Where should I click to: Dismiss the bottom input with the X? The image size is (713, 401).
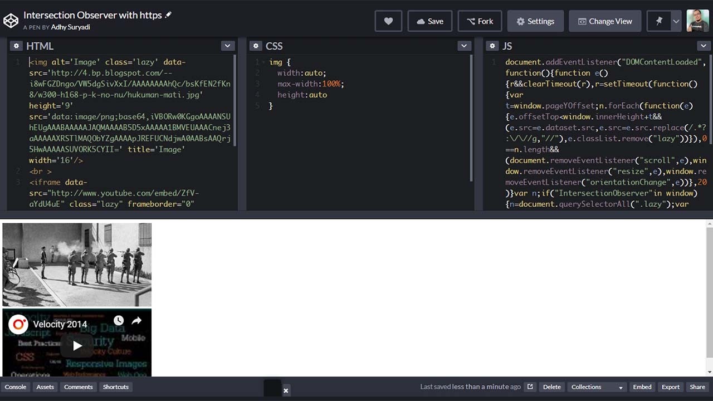(286, 390)
